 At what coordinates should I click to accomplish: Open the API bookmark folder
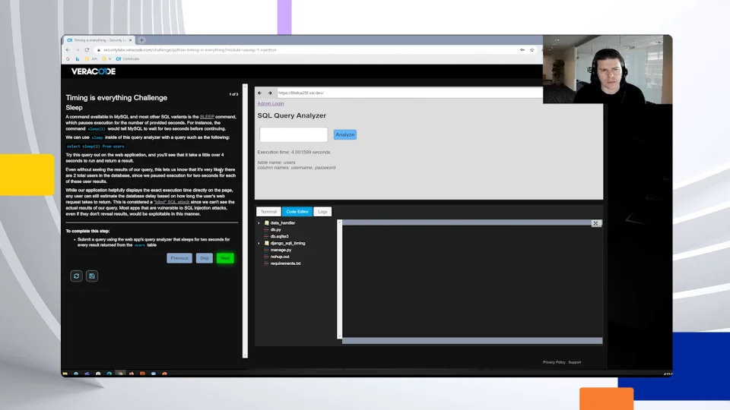pos(91,59)
